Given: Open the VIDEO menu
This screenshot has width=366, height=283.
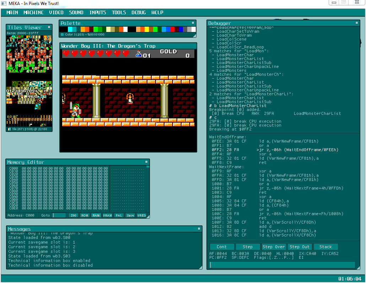Looking at the screenshot, I should coord(56,12).
